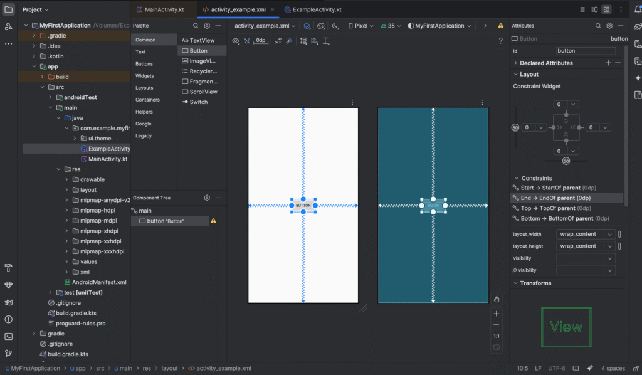Open the Build hammer tool window
Image resolution: width=642 pixels, height=375 pixels.
click(8, 268)
